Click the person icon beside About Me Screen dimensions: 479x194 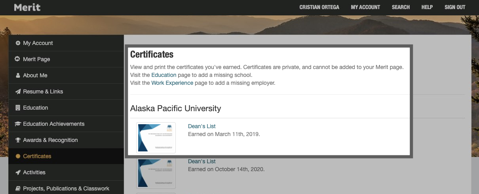coord(18,75)
